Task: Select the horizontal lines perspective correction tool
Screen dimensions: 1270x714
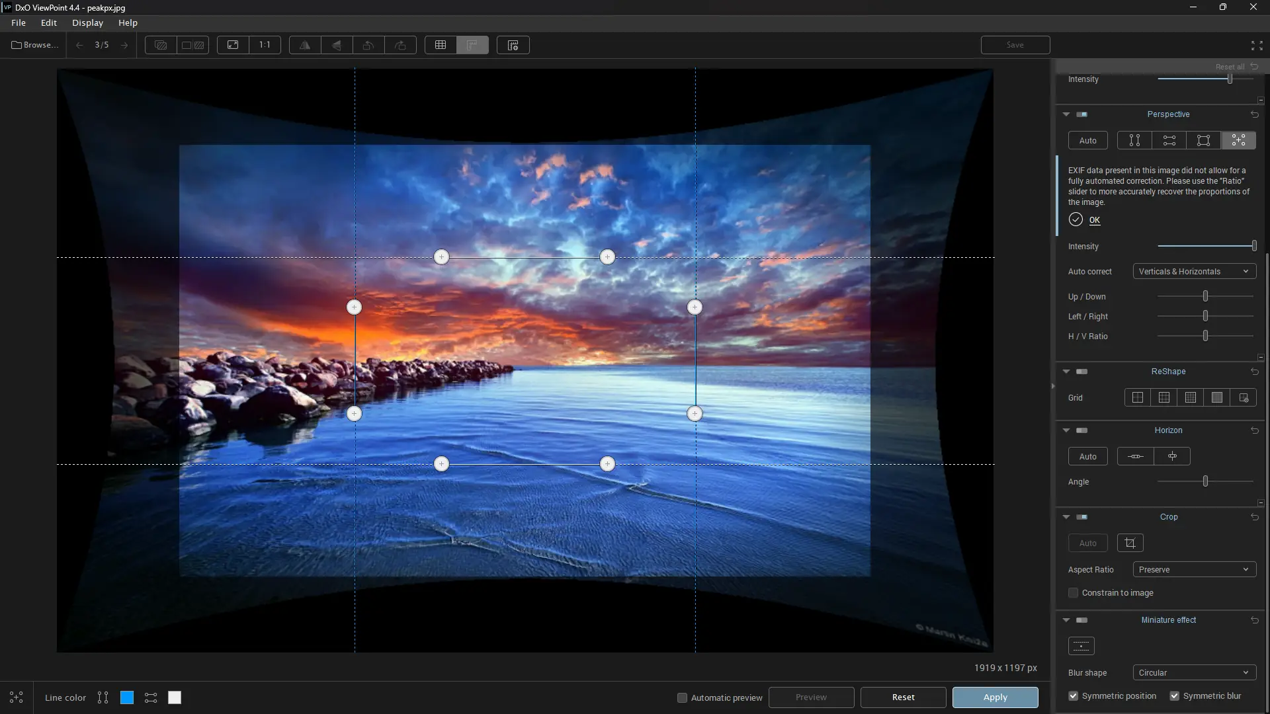Action: coord(1169,140)
